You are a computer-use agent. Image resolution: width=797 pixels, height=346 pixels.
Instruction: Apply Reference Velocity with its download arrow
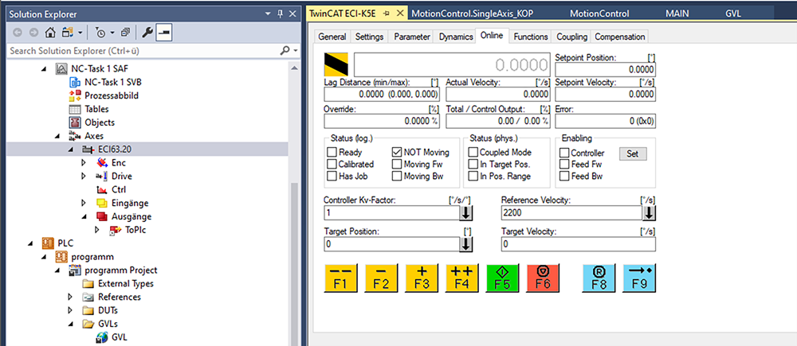click(x=650, y=213)
